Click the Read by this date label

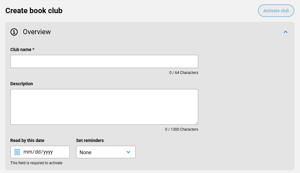(27, 140)
